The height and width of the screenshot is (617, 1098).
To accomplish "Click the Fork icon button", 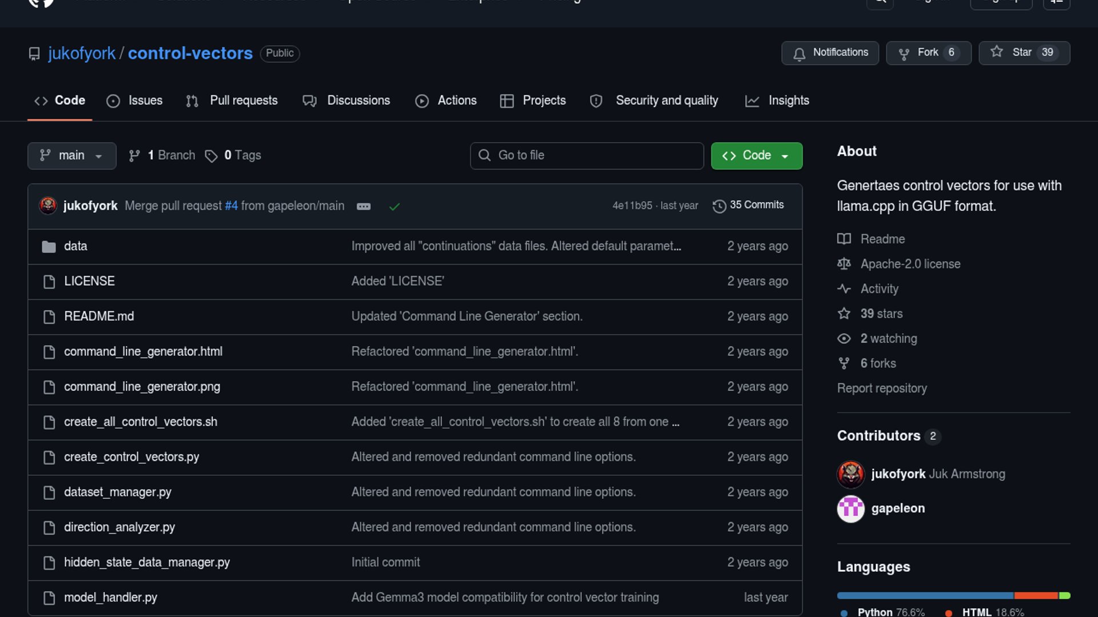I will tap(904, 54).
